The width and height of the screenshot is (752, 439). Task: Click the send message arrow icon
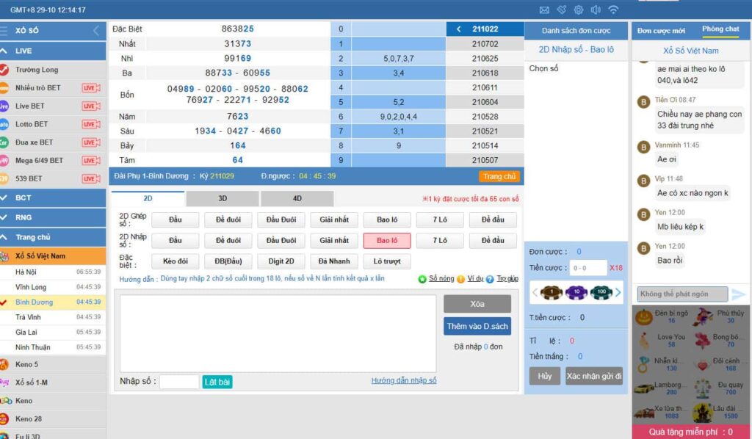(738, 294)
